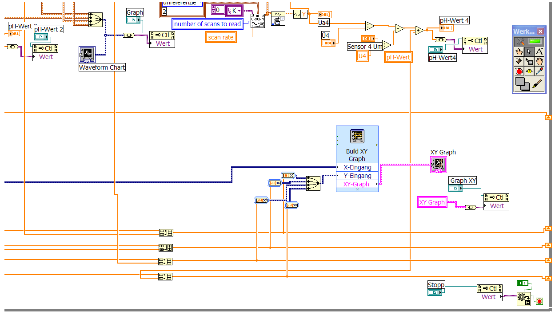555x315 pixels.
Task: Click the pink XY Graph local variable
Action: pyautogui.click(x=432, y=202)
